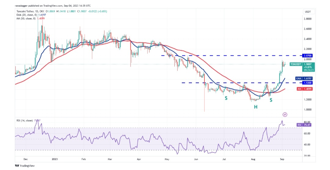Screen dimensions: 330x170
Task: Select the 1.5300 neckline price label
Action: tap(308, 83)
